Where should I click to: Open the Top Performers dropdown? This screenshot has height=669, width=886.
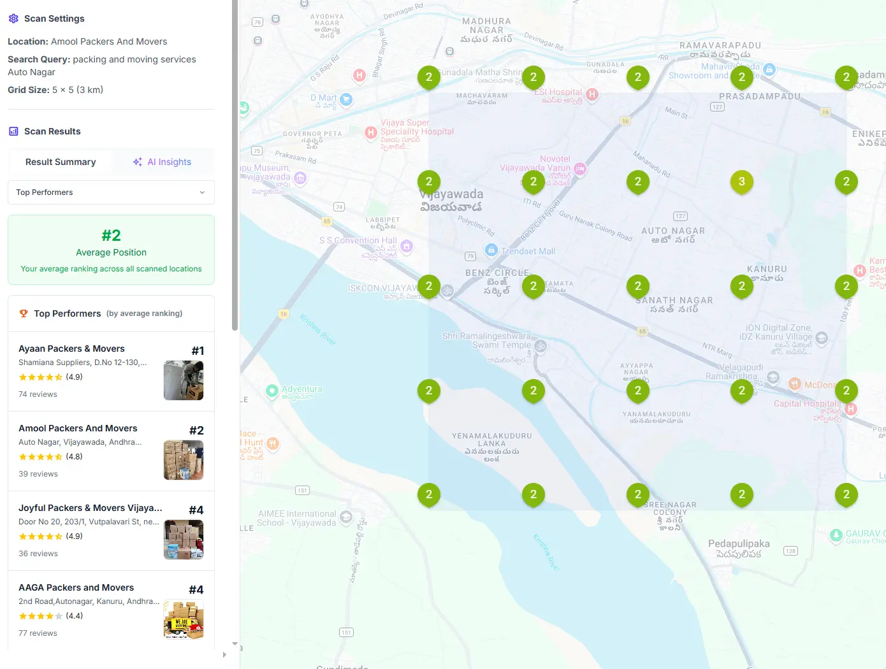coord(111,192)
